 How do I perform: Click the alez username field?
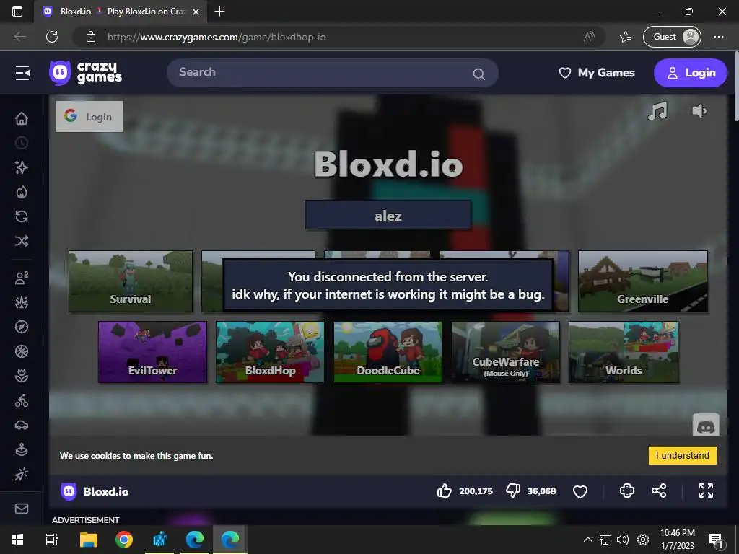tap(388, 215)
